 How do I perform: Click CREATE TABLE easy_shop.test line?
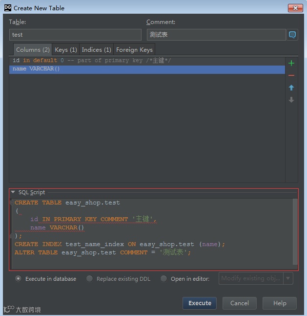[x=67, y=203]
